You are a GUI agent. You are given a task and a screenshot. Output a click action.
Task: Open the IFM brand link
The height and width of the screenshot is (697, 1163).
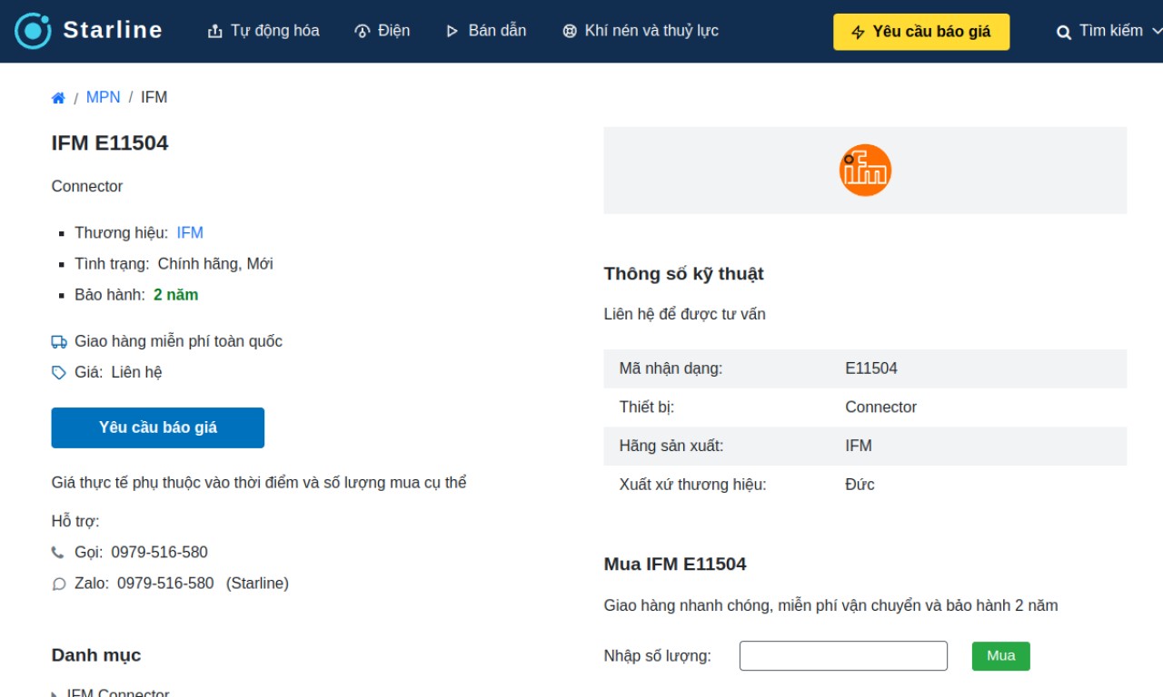190,233
